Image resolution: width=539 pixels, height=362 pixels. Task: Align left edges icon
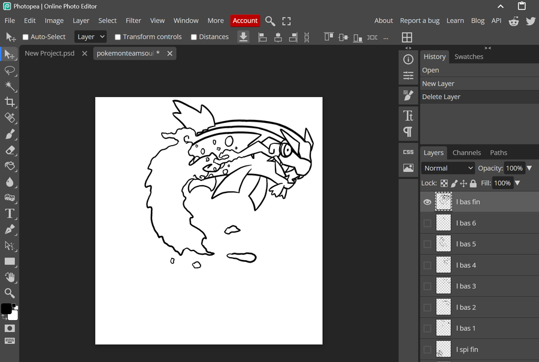pos(263,37)
